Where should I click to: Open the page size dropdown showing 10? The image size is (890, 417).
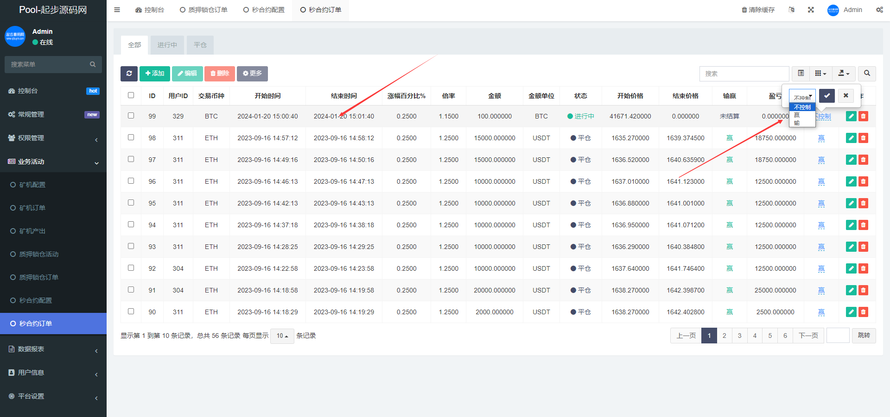282,336
